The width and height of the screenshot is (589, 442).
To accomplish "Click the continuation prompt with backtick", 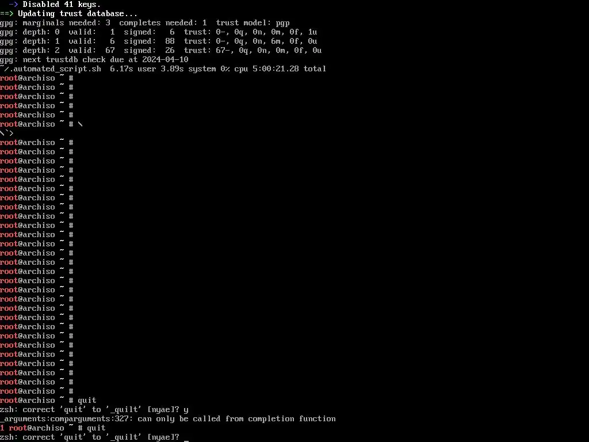I will click(x=7, y=133).
